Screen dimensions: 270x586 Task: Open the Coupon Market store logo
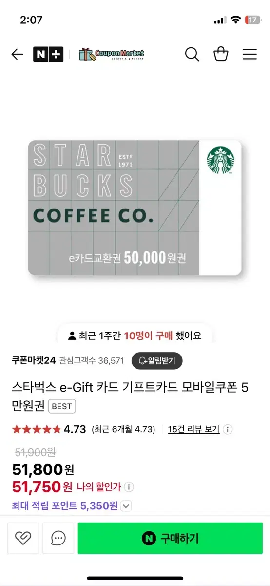point(111,54)
